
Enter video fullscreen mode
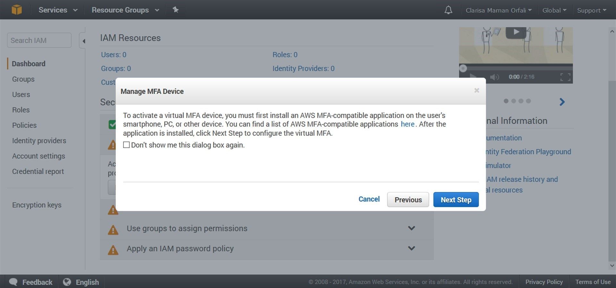coord(565,77)
